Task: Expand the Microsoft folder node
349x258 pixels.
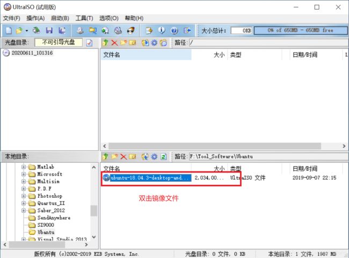Action: coord(24,174)
